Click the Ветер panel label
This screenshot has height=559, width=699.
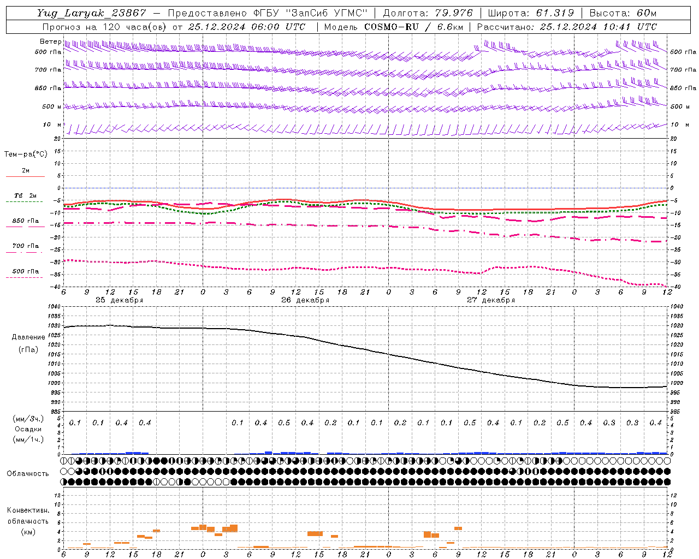point(50,41)
